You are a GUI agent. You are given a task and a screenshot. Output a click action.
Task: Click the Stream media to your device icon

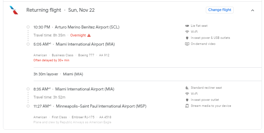(x=187, y=106)
